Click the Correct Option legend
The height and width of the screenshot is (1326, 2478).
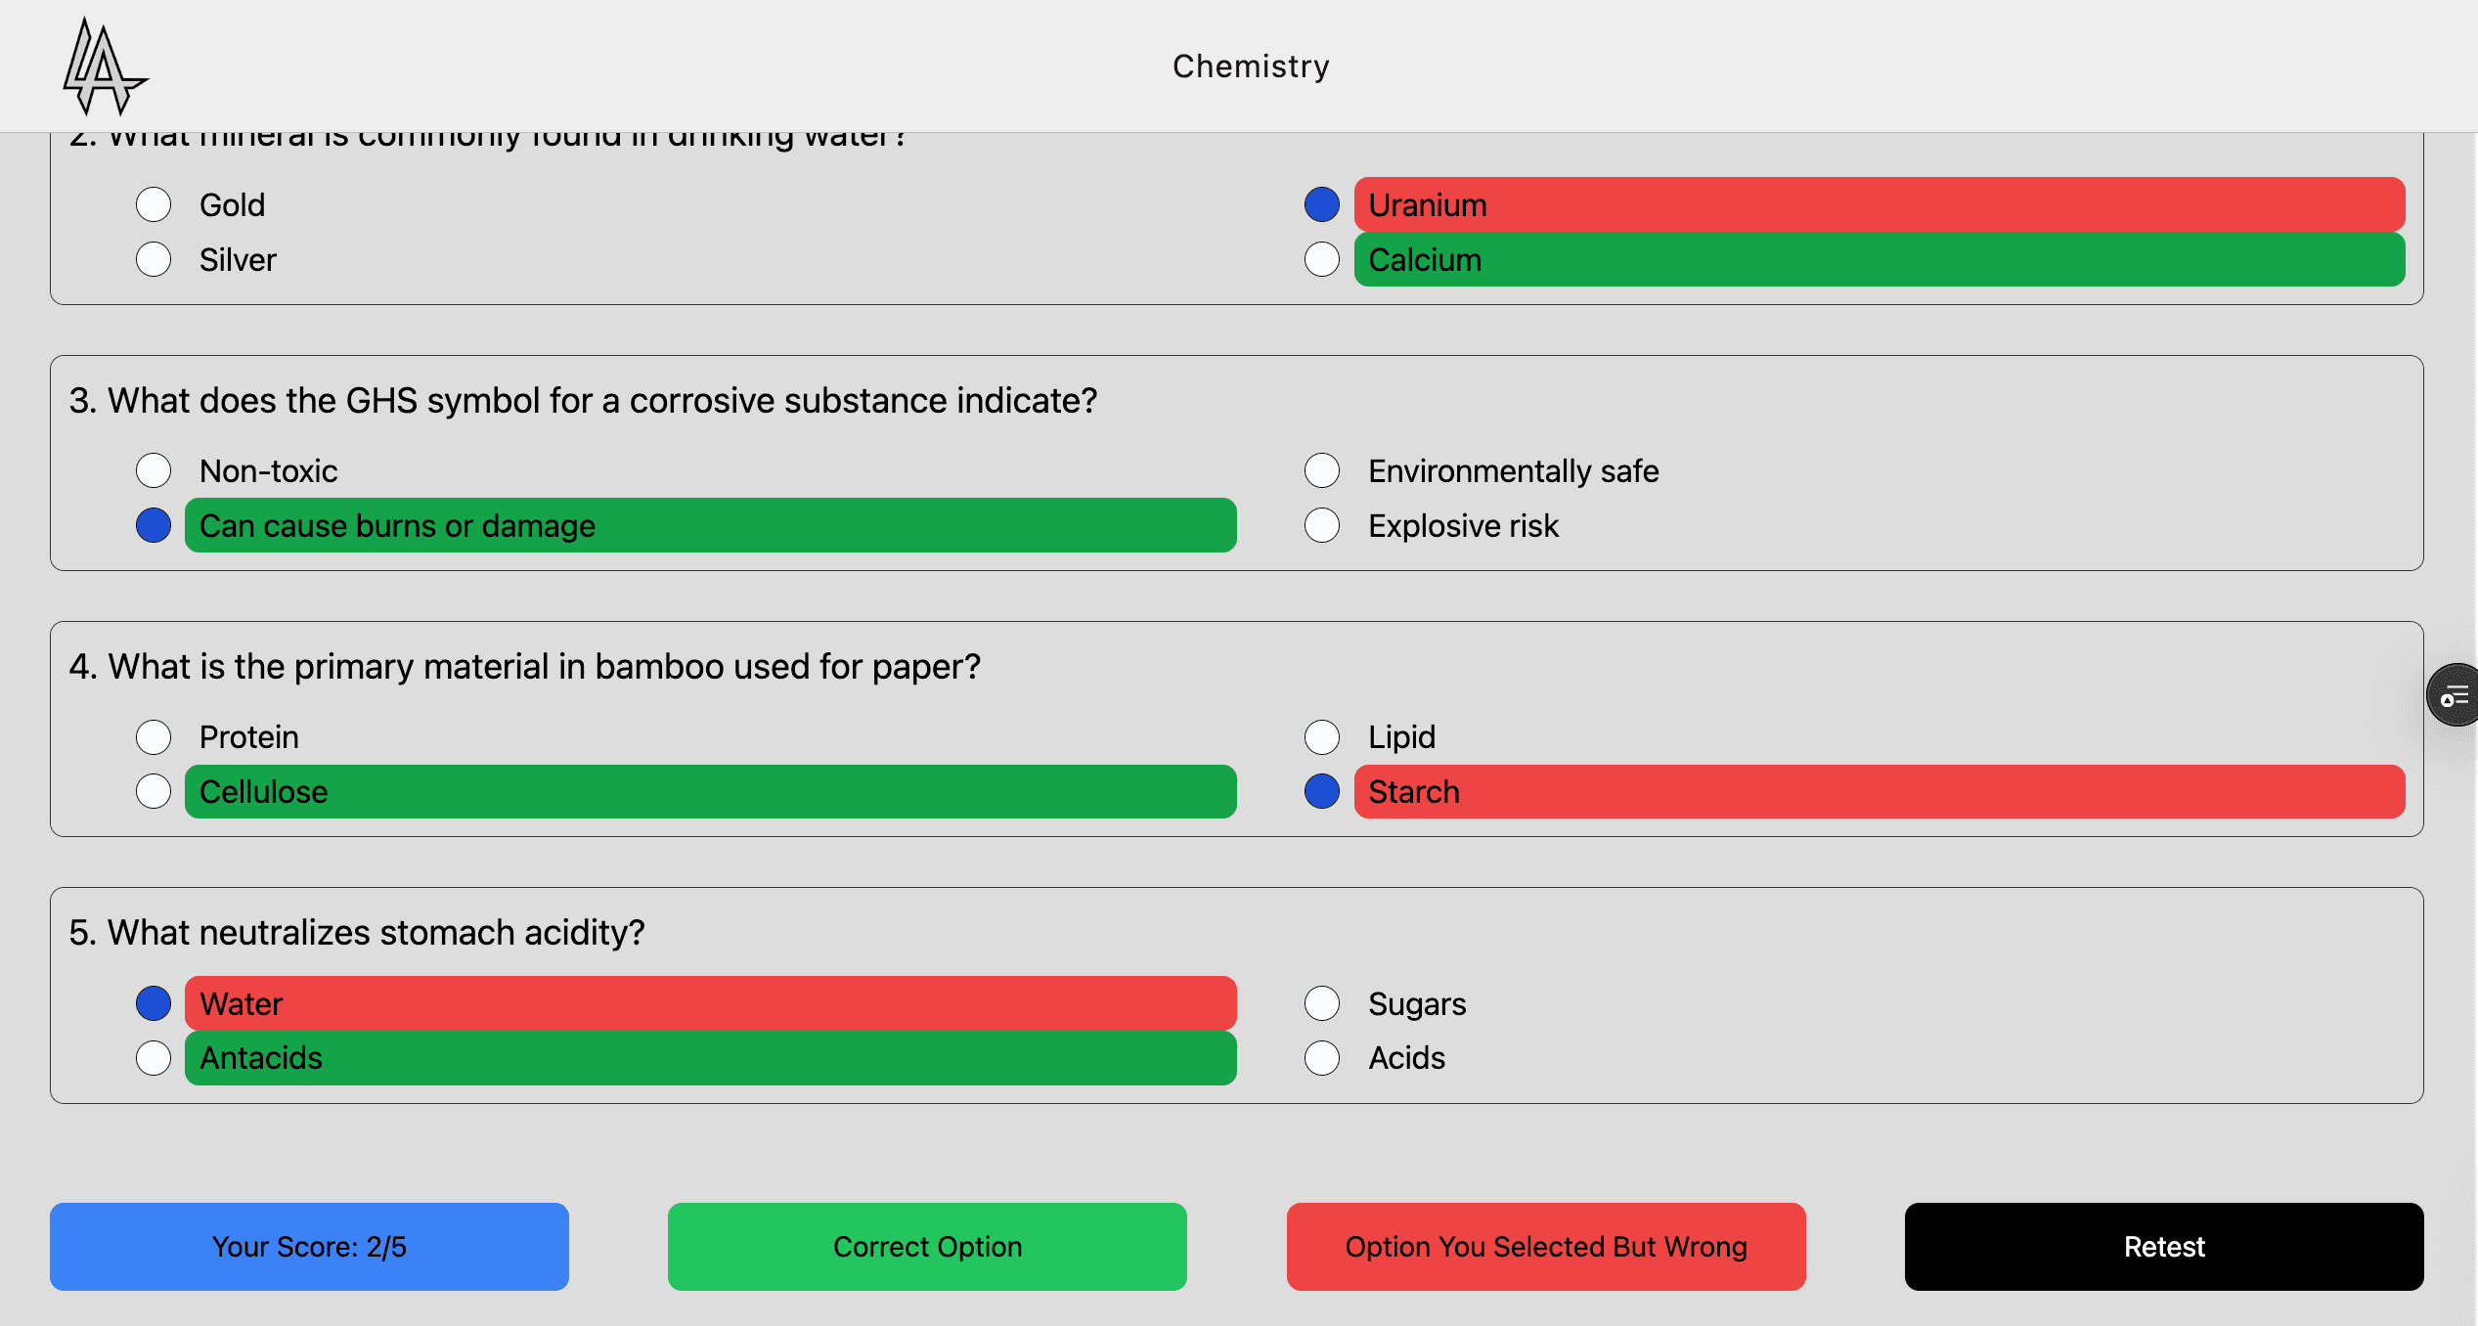tap(926, 1246)
